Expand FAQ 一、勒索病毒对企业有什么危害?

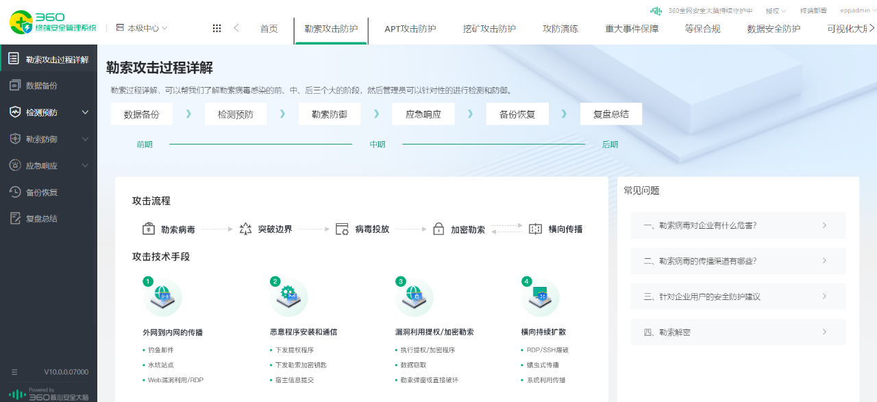[738, 225]
